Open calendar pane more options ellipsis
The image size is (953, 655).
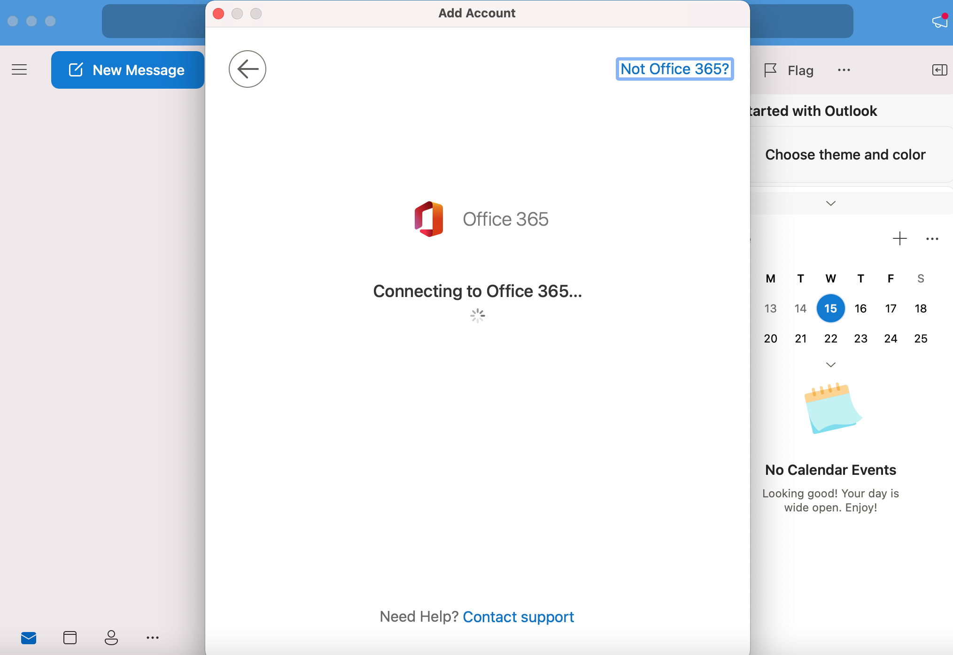pos(932,239)
